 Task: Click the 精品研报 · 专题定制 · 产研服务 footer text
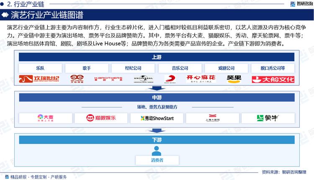[x=39, y=177]
